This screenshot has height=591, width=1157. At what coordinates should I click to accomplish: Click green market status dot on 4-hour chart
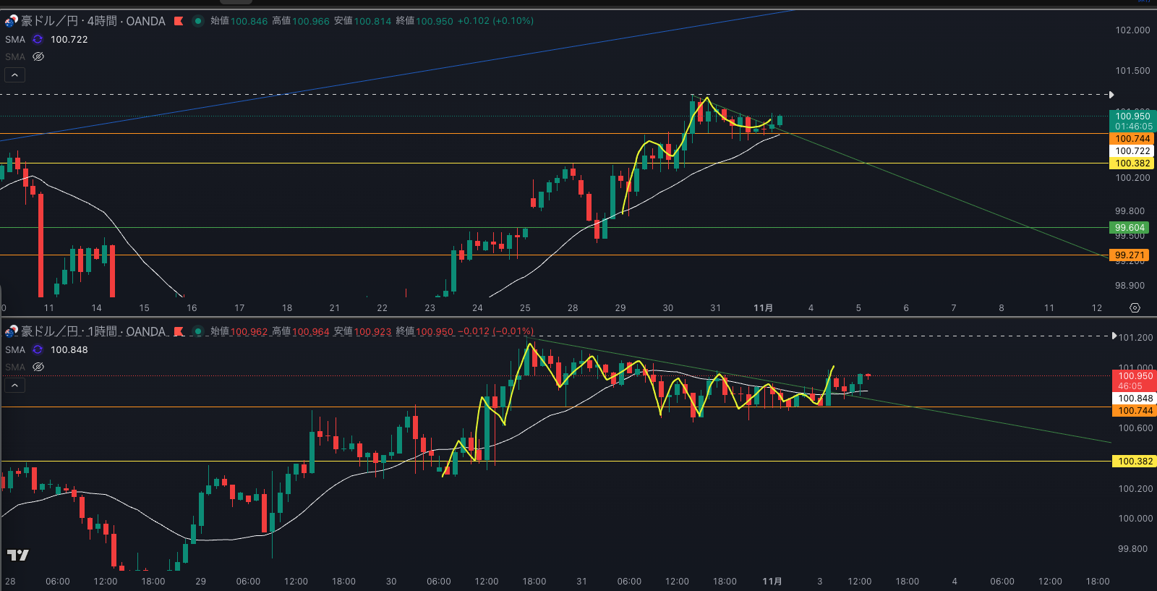pyautogui.click(x=197, y=21)
